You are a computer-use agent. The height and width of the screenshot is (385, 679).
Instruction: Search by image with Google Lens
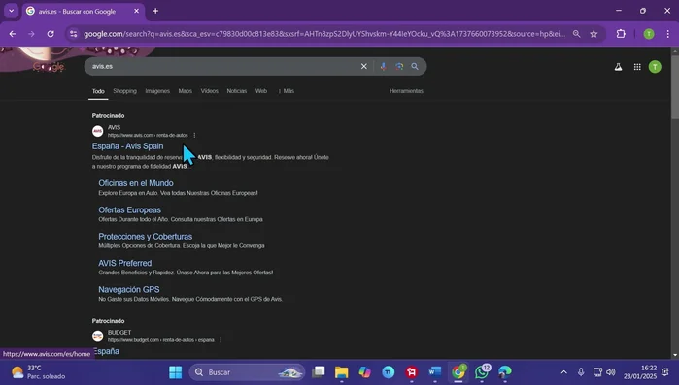(x=399, y=66)
